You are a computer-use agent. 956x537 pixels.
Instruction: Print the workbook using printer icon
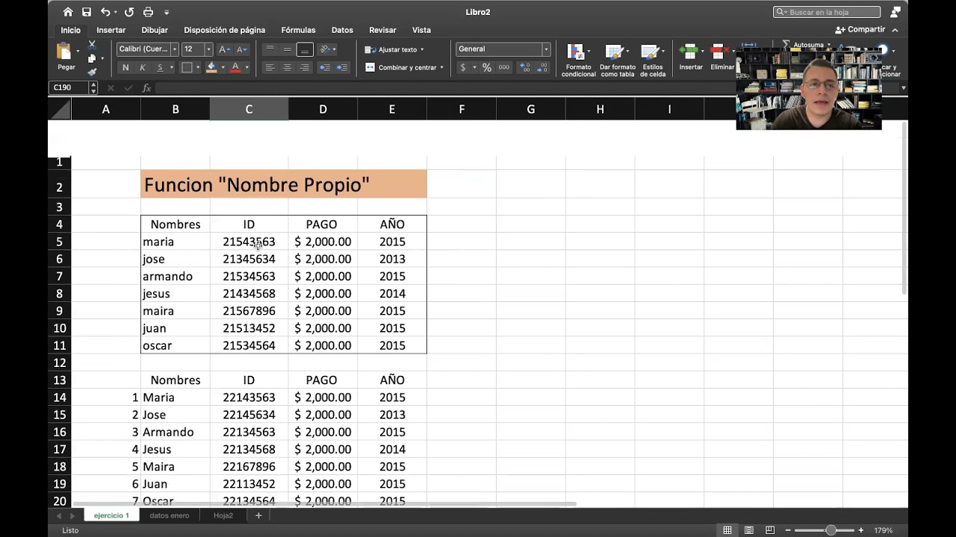coord(148,12)
